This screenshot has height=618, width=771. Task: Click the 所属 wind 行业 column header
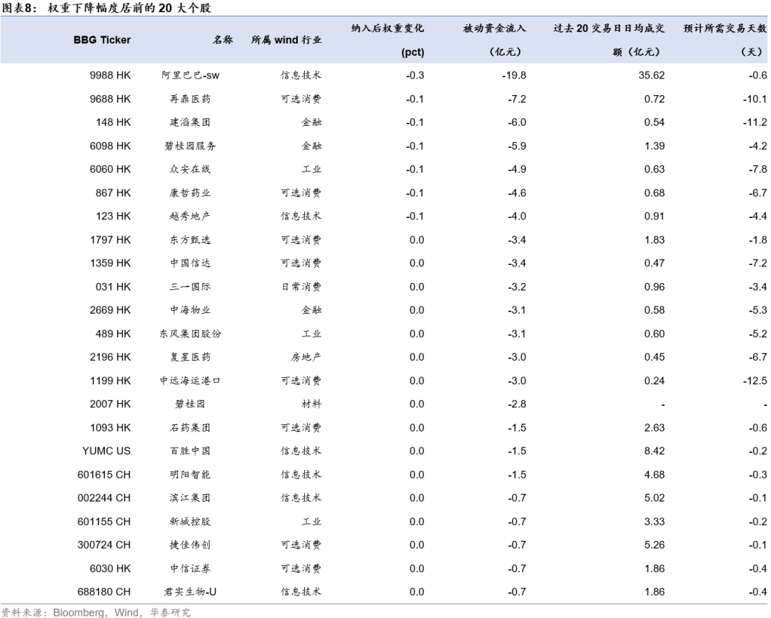[286, 40]
